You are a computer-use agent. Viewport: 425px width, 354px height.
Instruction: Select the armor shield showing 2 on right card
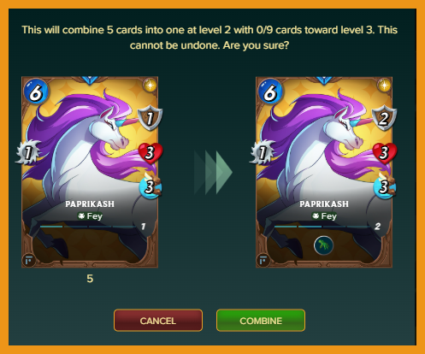click(x=384, y=119)
